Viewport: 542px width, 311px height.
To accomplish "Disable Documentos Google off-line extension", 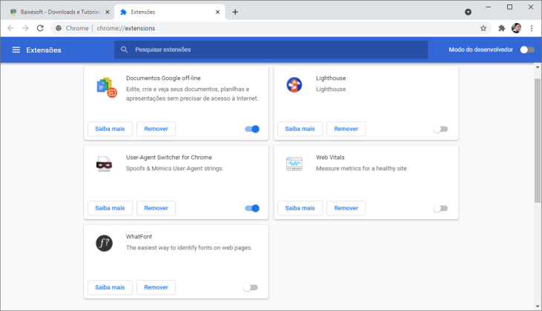I will pos(252,129).
